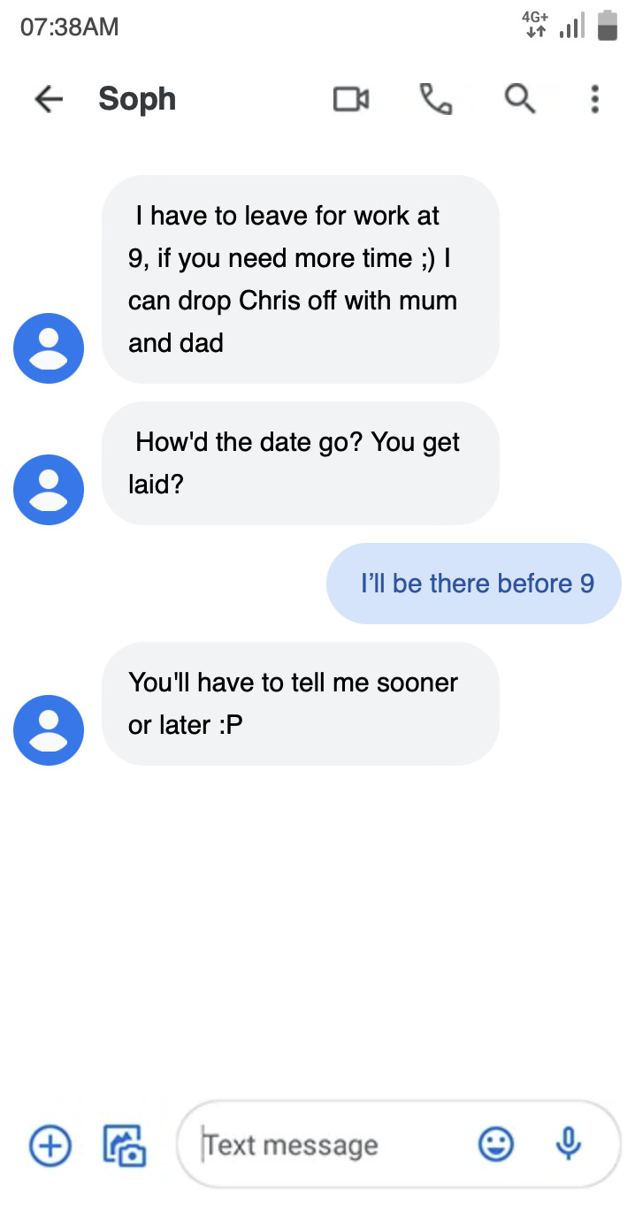This screenshot has height=1206, width=635.
Task: Start a video call with Soph
Action: click(x=351, y=99)
